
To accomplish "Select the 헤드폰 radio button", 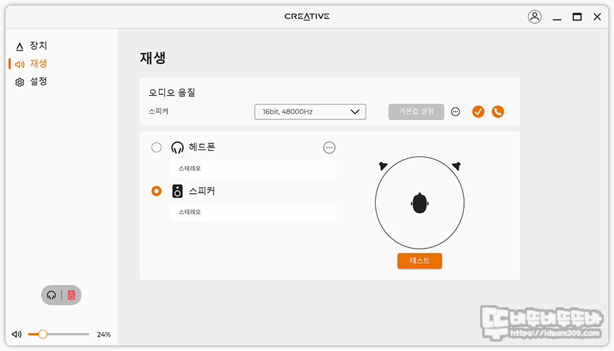I will click(x=156, y=148).
